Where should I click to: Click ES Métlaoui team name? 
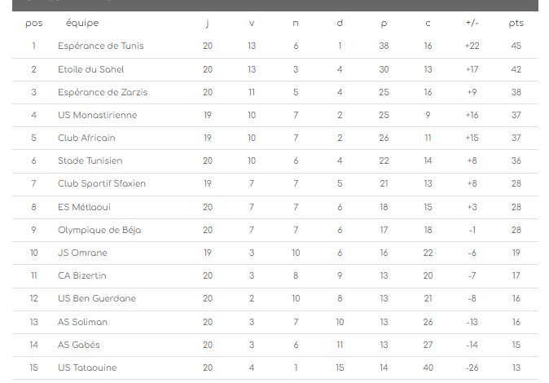pyautogui.click(x=86, y=207)
